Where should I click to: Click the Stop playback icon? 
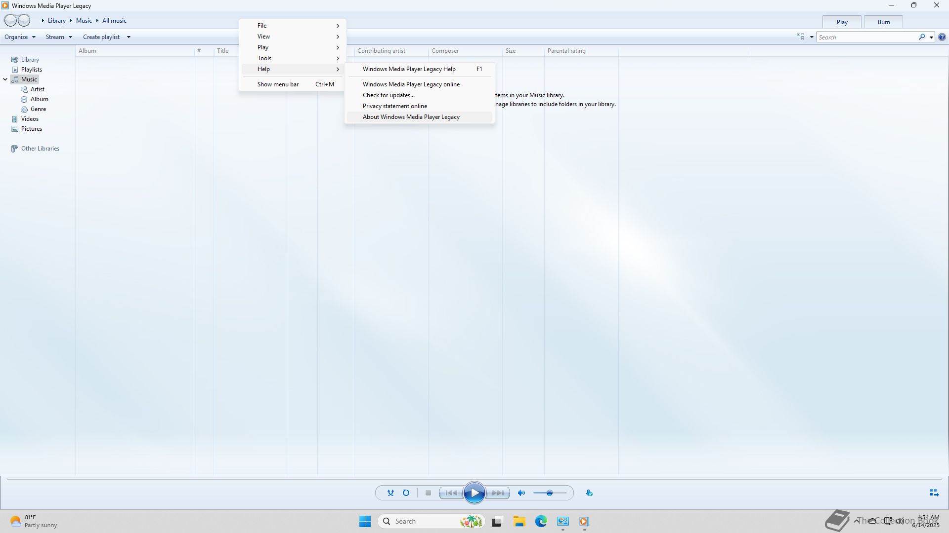coord(428,493)
